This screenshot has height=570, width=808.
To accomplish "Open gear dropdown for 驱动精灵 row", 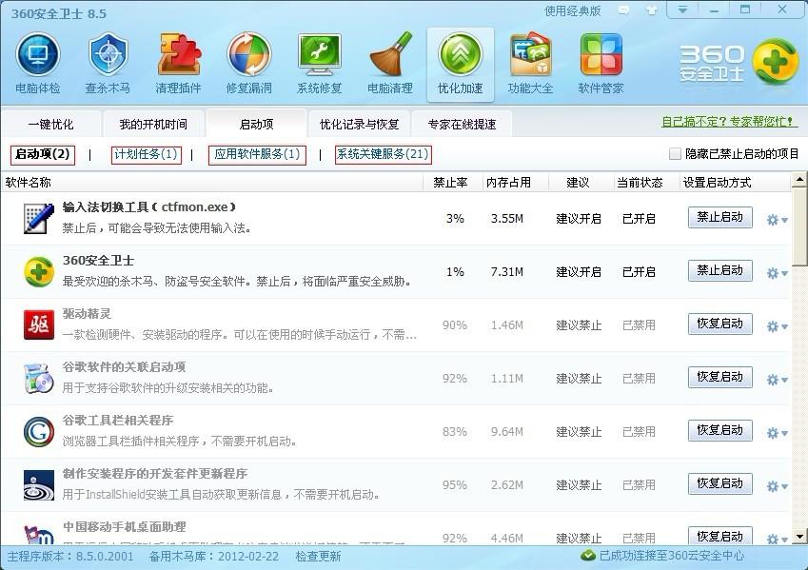I will click(x=778, y=326).
